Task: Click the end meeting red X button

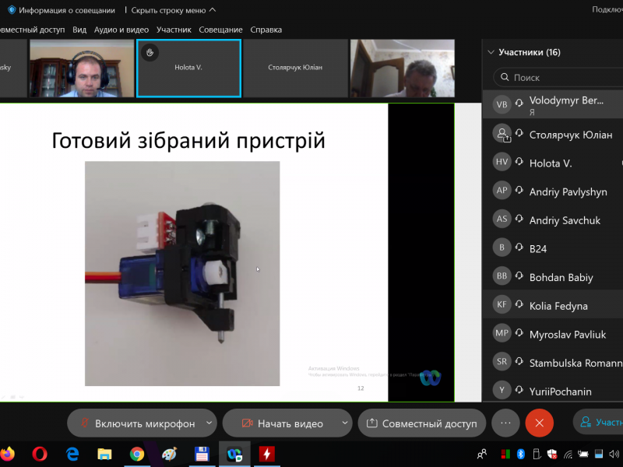Action: (539, 423)
